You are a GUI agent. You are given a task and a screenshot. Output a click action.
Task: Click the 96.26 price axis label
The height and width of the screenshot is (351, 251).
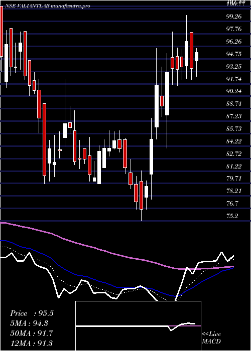tap(234, 42)
